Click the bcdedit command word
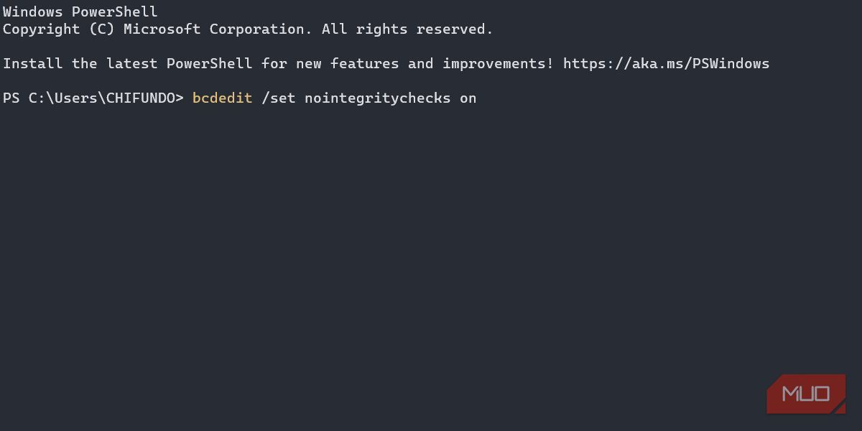The width and height of the screenshot is (862, 431). [222, 98]
